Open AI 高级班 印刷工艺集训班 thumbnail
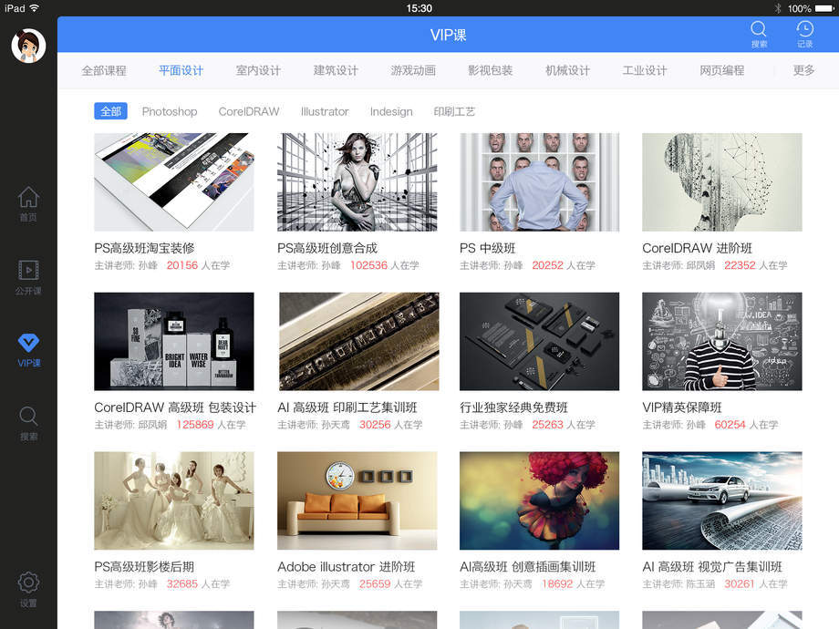The height and width of the screenshot is (629, 839). (358, 341)
